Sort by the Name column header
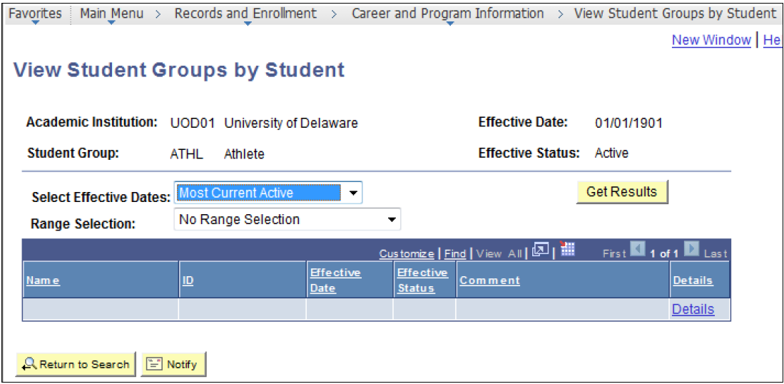Image resolution: width=784 pixels, height=384 pixels. point(43,281)
